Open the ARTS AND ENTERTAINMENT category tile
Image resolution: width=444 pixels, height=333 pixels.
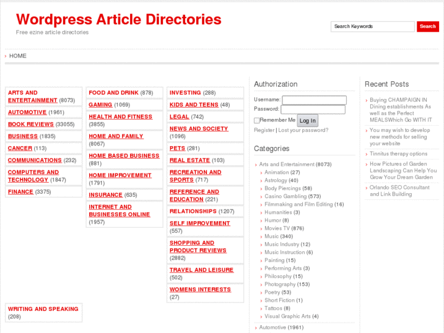[32, 97]
